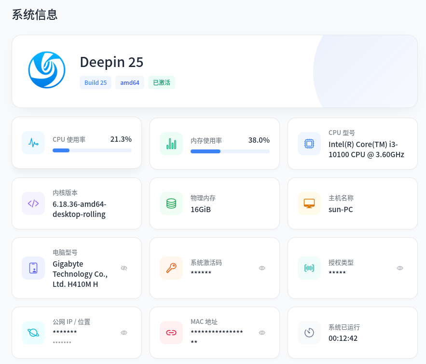Click the CPU model chip icon
The width and height of the screenshot is (426, 364).
click(x=309, y=144)
